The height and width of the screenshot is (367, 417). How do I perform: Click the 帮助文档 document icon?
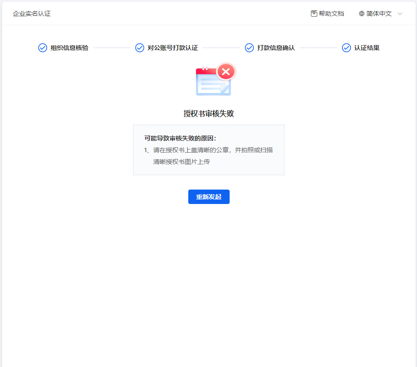tap(314, 14)
